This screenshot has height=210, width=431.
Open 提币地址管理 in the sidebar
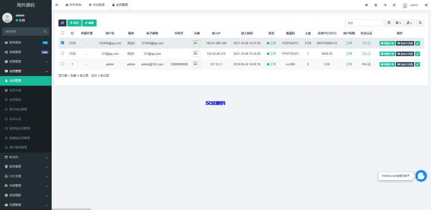pos(26,109)
